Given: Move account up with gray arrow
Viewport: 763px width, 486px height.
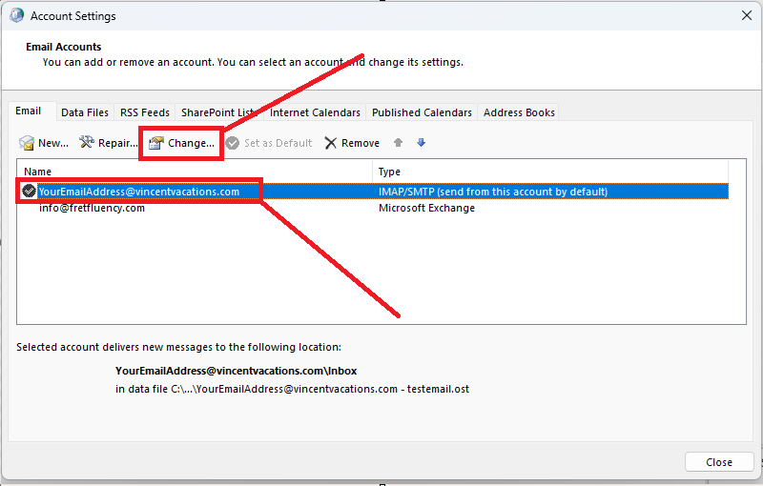Looking at the screenshot, I should [398, 142].
